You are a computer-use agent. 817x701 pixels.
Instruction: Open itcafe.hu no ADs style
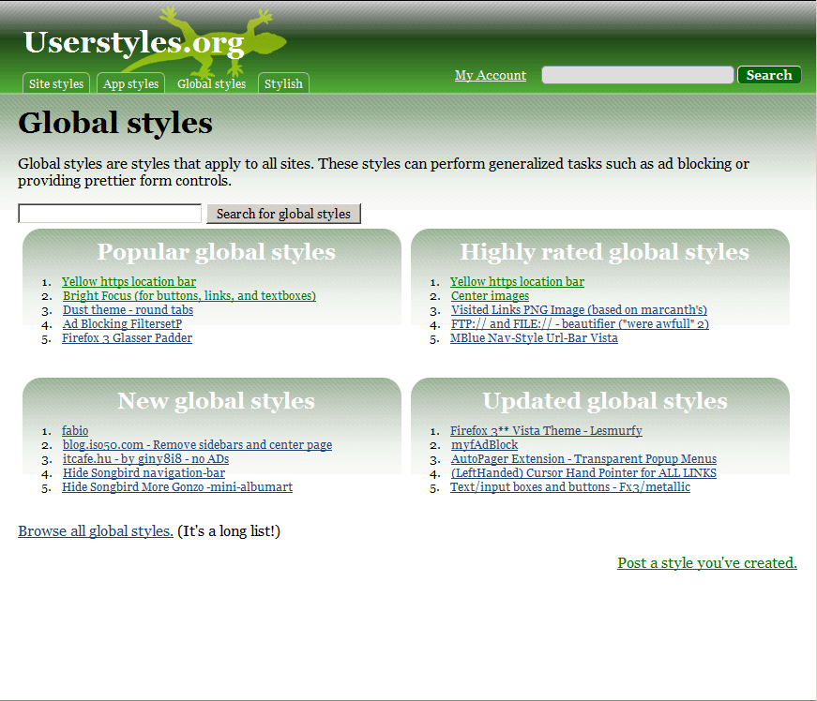coord(146,459)
